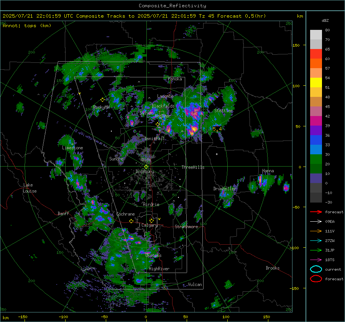Click the 150 tick label at top of right axis
Viewport: 345px width, 322px height.
pyautogui.click(x=296, y=45)
